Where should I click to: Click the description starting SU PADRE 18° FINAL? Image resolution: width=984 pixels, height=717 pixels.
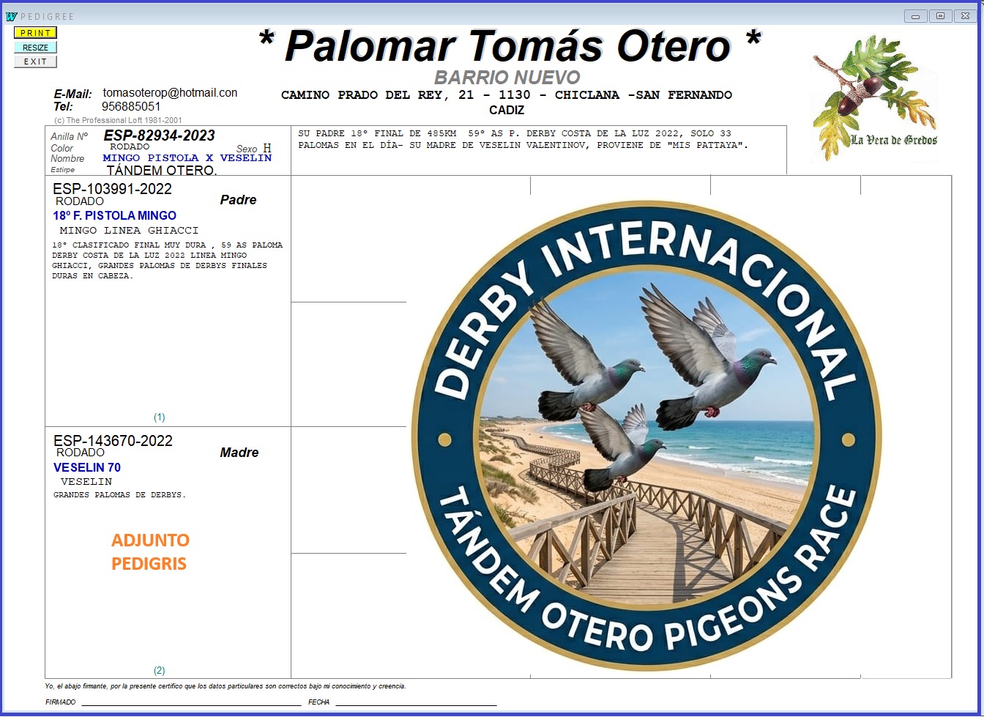click(x=523, y=139)
